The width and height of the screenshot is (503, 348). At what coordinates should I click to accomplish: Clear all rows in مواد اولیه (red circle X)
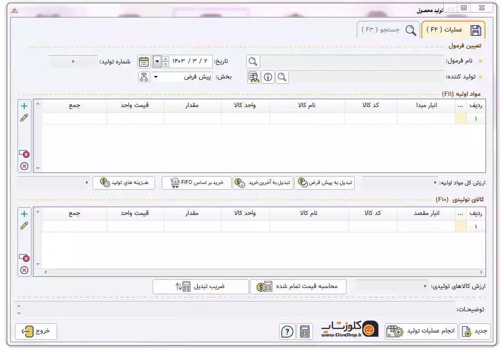pyautogui.click(x=24, y=166)
